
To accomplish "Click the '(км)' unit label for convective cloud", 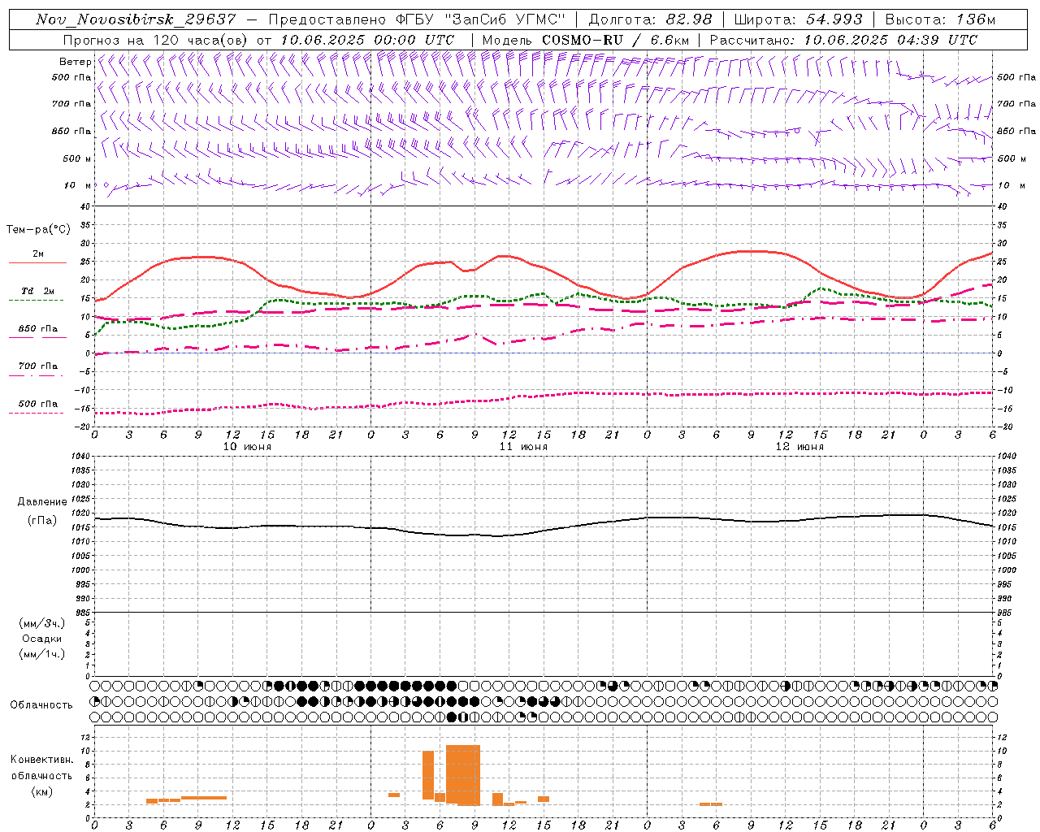I will (41, 791).
